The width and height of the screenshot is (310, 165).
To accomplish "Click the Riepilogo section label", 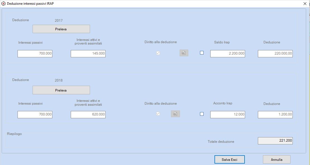I will pos(14,134).
